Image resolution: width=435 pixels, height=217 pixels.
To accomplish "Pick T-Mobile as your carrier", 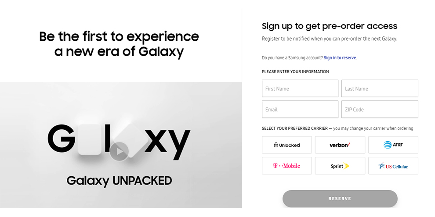I will coord(286,166).
